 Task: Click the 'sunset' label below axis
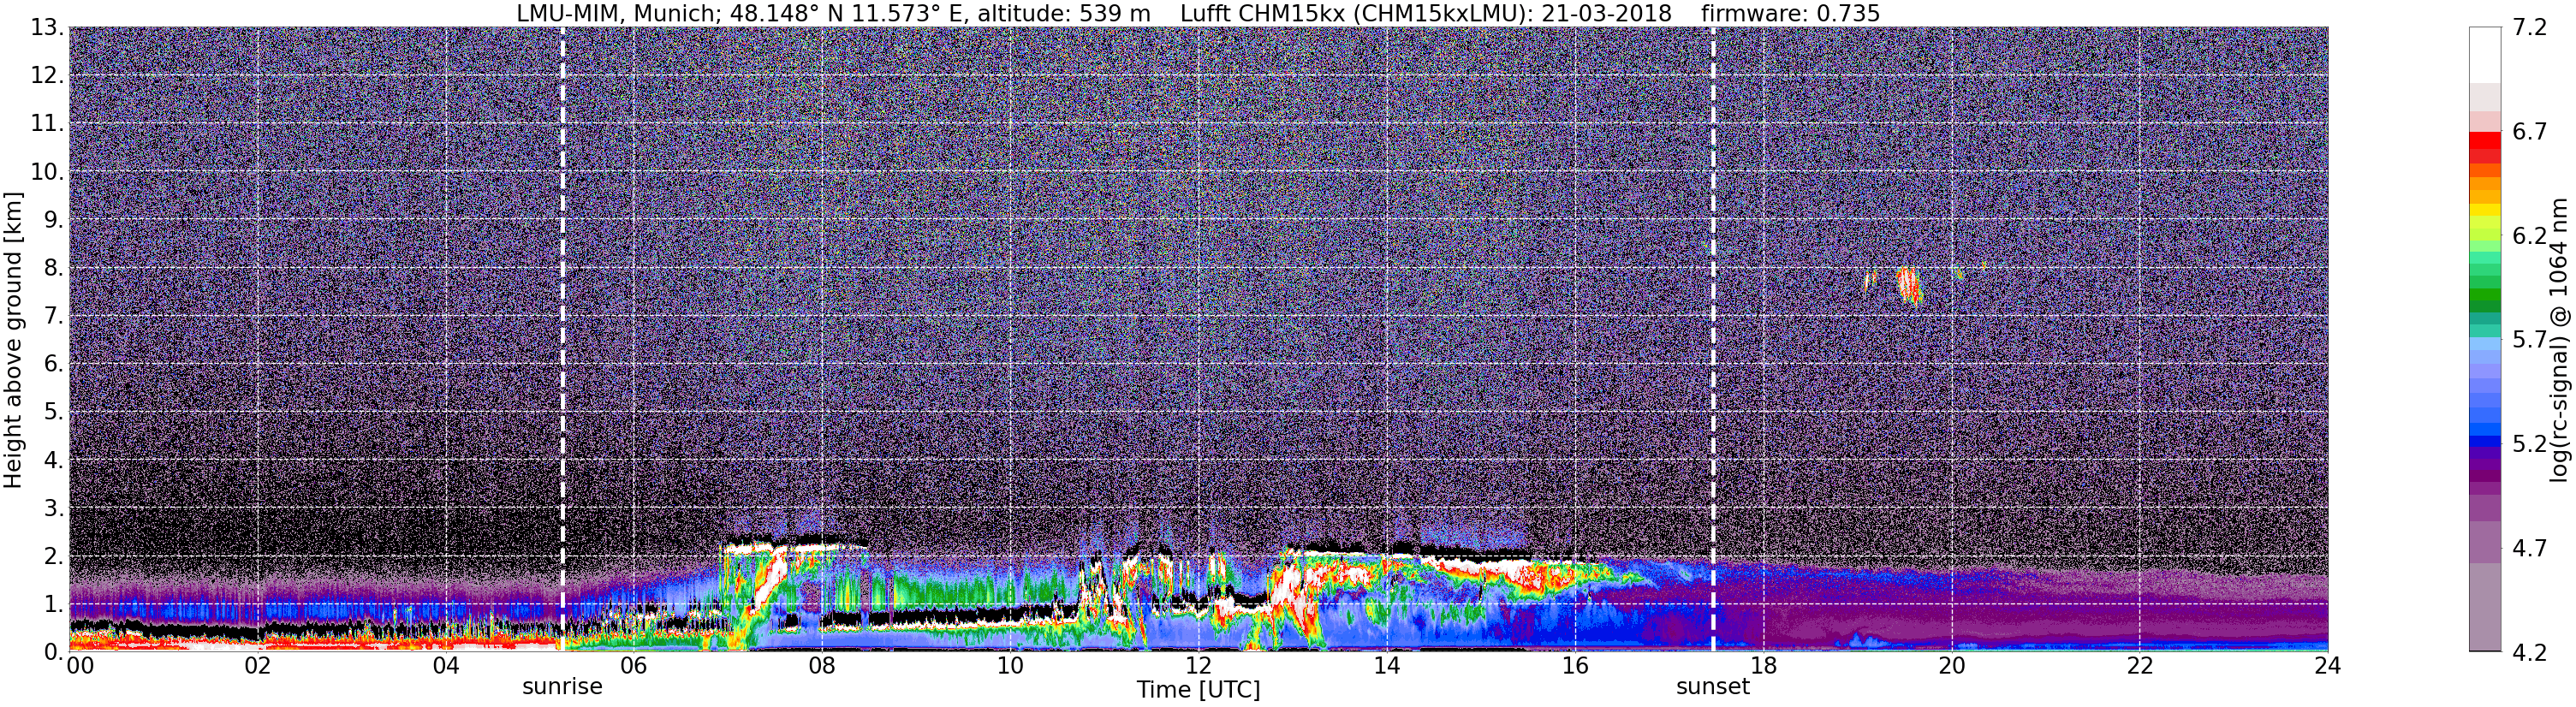pyautogui.click(x=1713, y=687)
